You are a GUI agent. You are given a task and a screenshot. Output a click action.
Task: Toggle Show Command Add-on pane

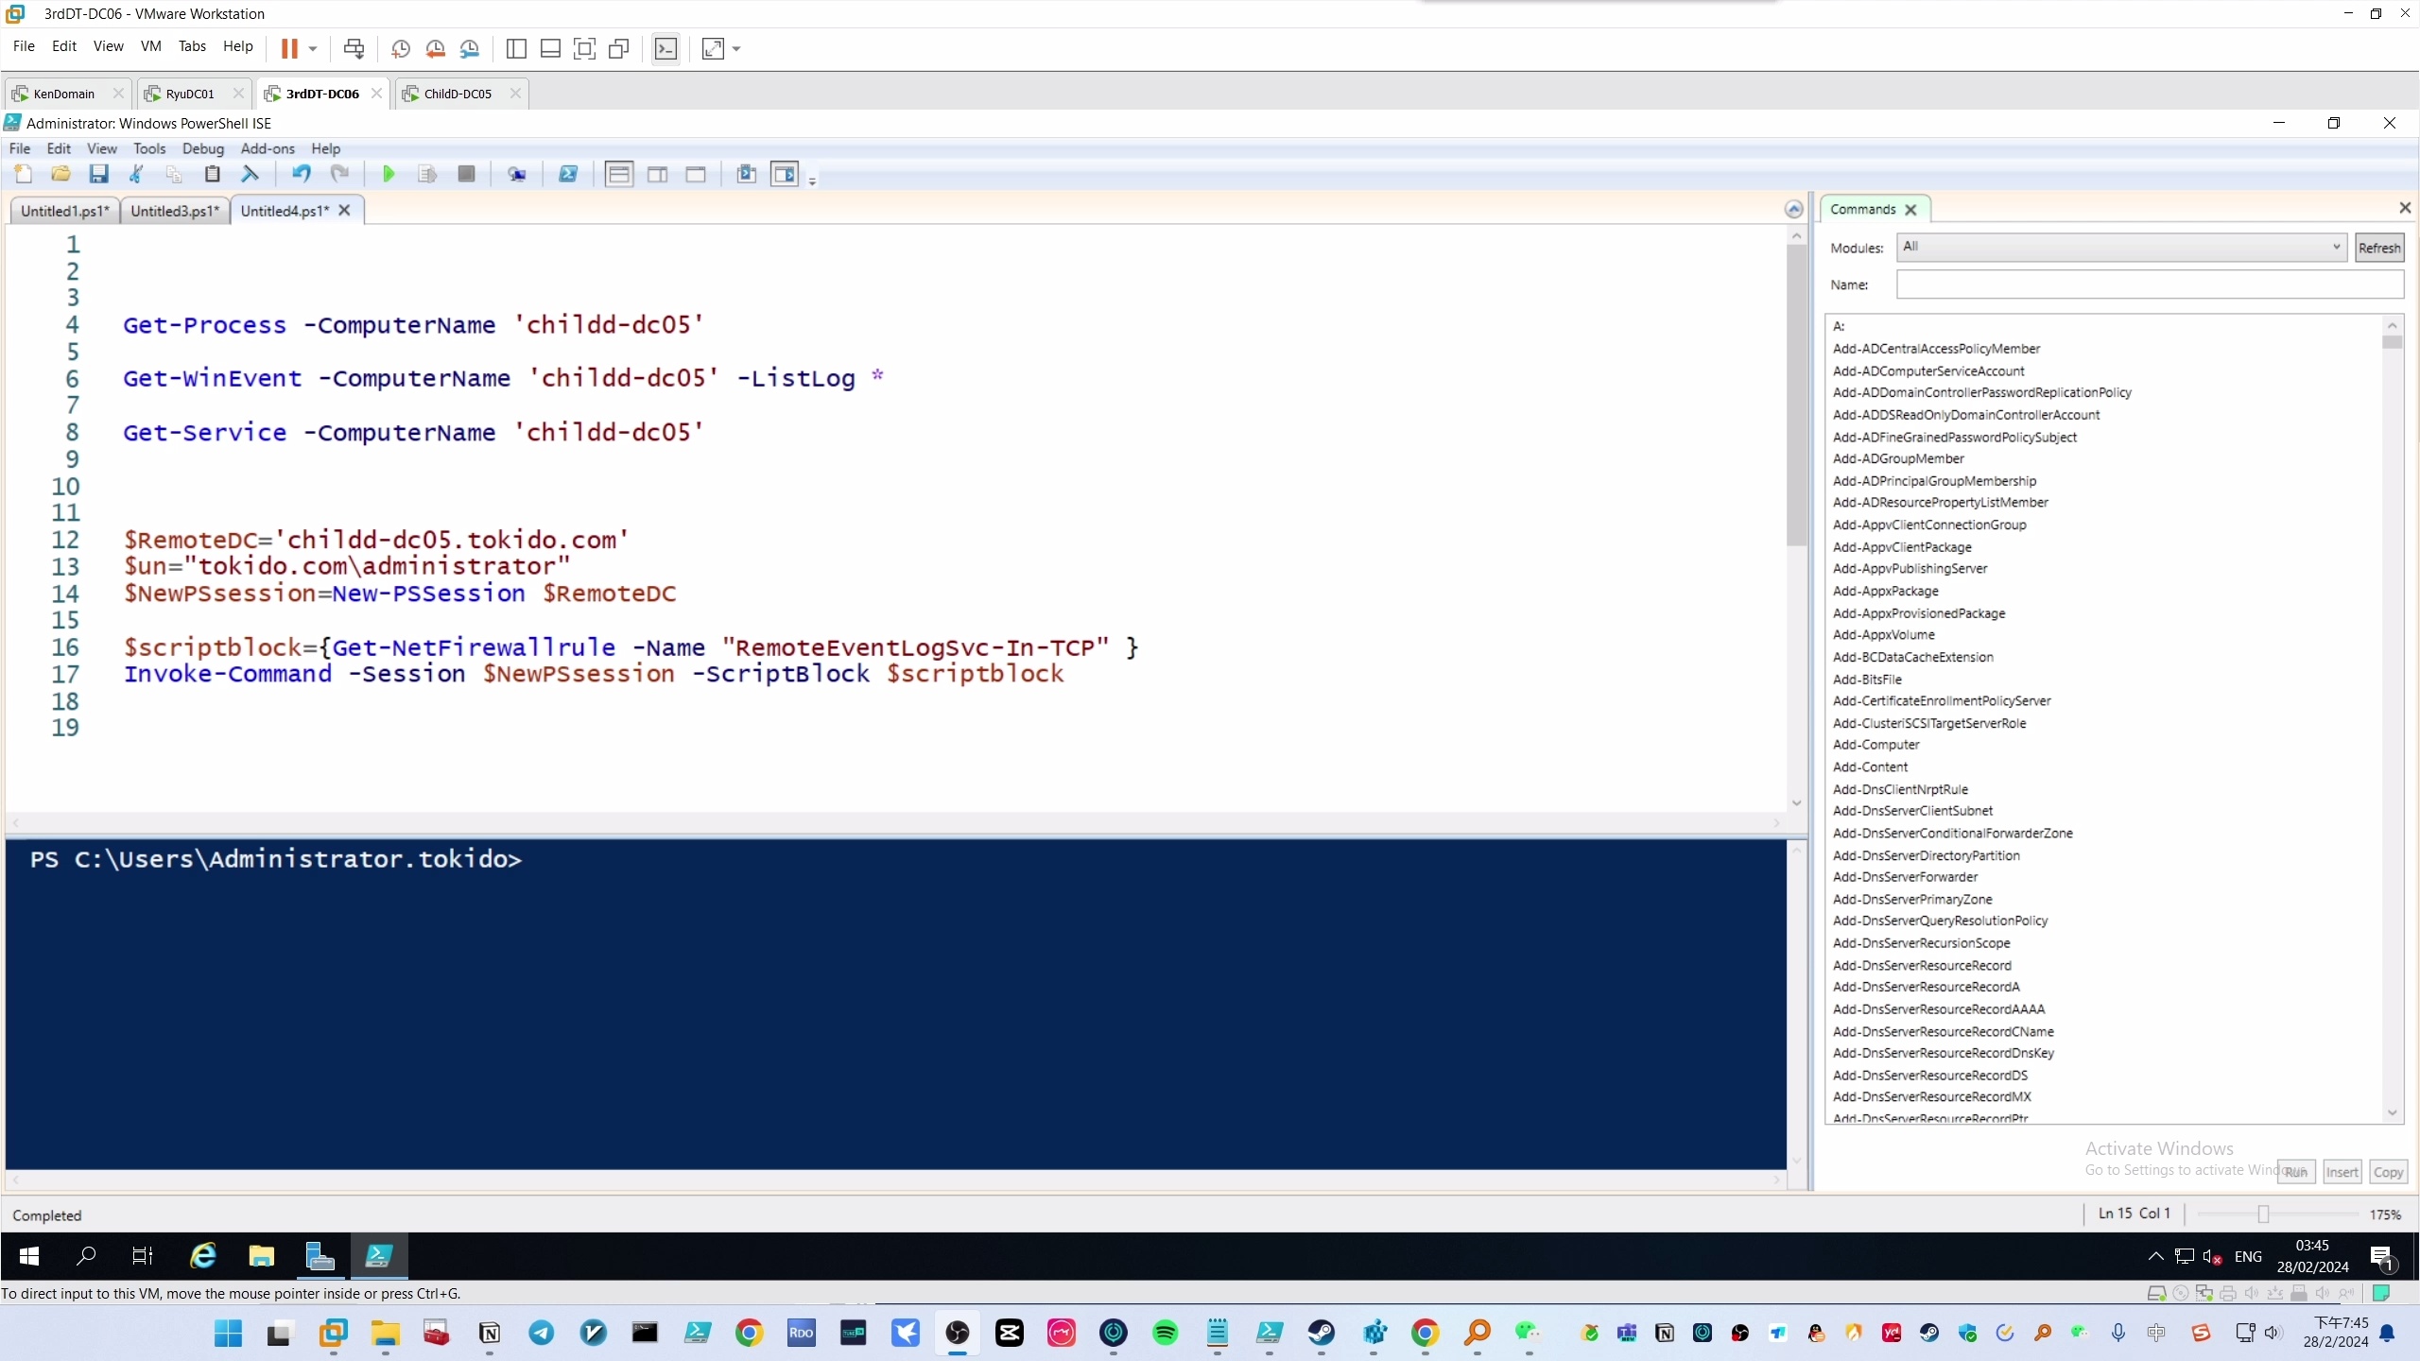[x=785, y=174]
